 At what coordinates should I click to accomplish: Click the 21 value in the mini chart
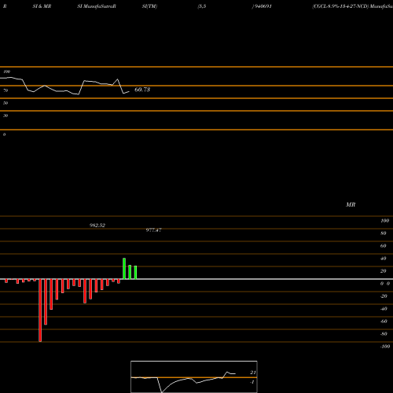tap(253, 373)
